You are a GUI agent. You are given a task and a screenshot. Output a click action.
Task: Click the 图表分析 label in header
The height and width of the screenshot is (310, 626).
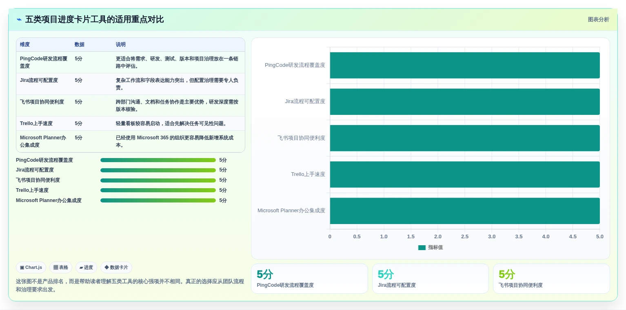[x=598, y=20]
